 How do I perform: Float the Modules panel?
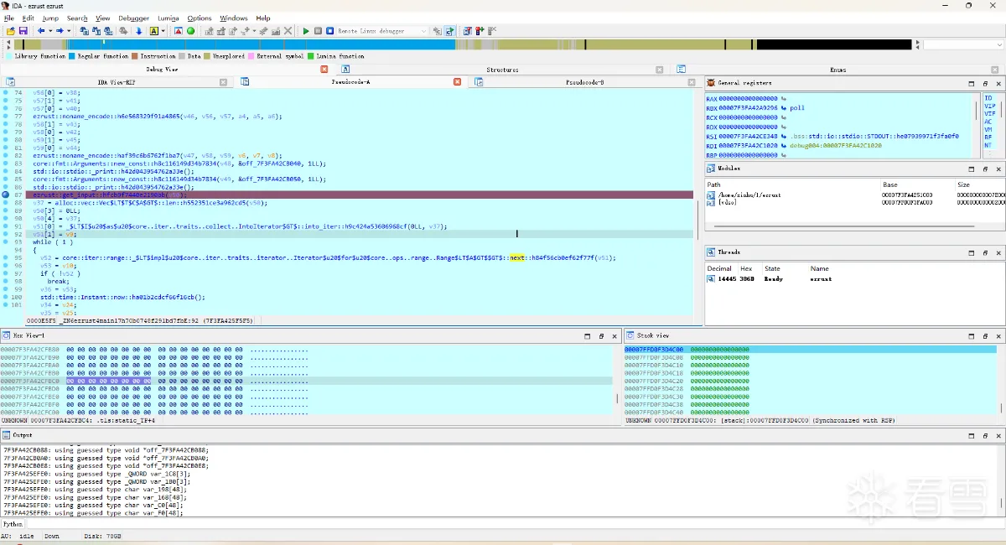coord(985,169)
